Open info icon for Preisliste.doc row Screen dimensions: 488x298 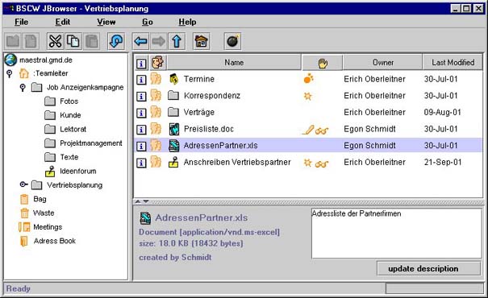[141, 130]
